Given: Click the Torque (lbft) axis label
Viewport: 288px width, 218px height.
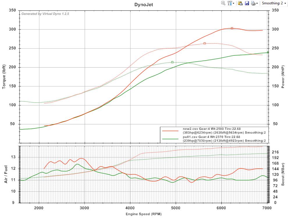Looking at the screenshot, I should pos(4,75).
